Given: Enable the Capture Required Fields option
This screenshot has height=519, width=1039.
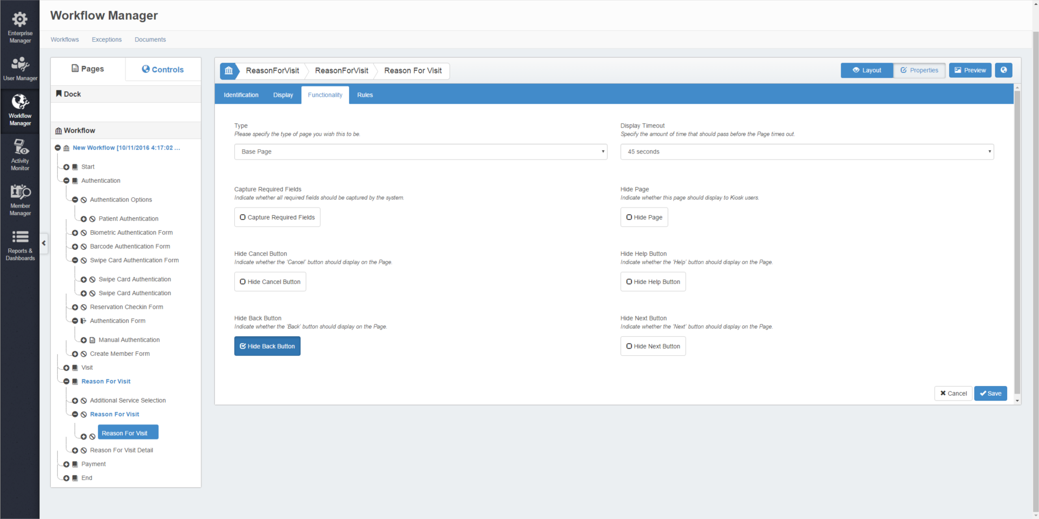Looking at the screenshot, I should (x=277, y=217).
